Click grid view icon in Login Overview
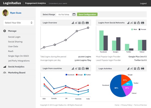Screen dimensions: 151x108 (x=79, y=23)
